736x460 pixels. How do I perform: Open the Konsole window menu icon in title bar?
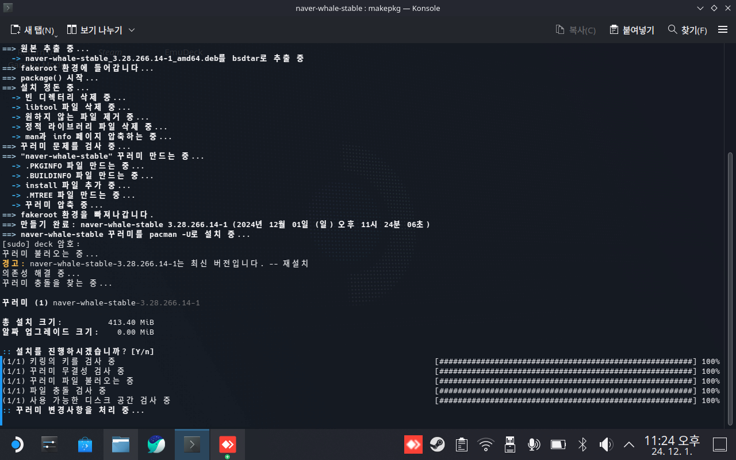pos(7,8)
